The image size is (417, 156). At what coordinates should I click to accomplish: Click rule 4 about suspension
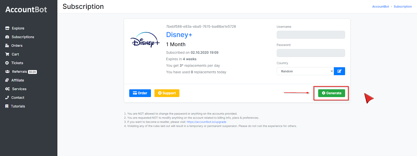tap(210, 126)
